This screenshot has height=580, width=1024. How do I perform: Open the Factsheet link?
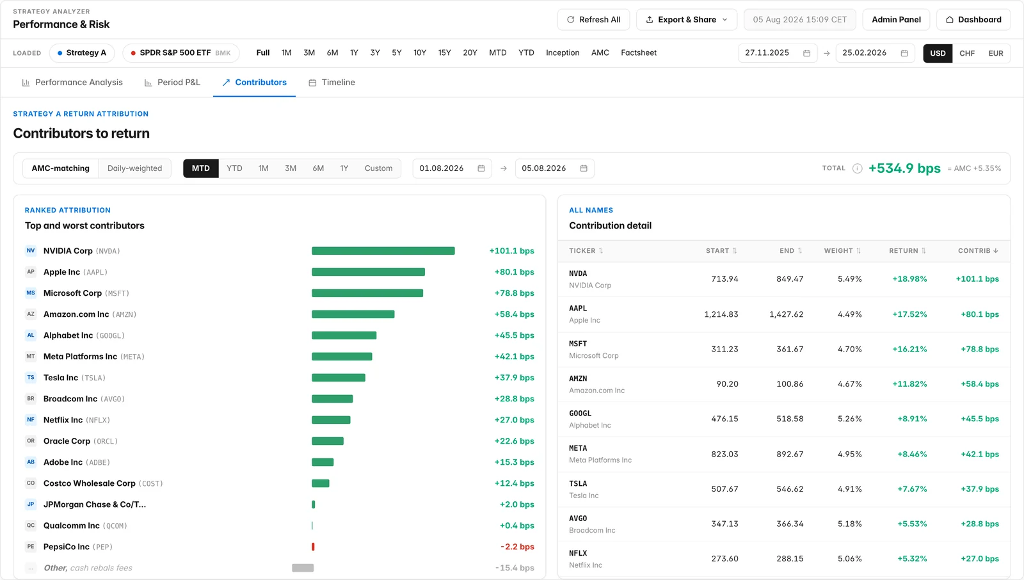pos(639,53)
